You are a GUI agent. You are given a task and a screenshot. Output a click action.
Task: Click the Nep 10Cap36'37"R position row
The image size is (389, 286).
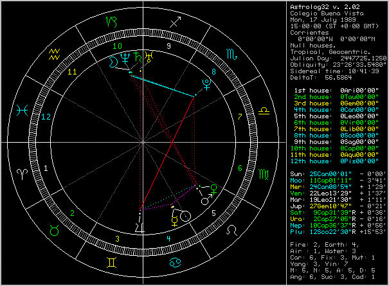coord(338,226)
